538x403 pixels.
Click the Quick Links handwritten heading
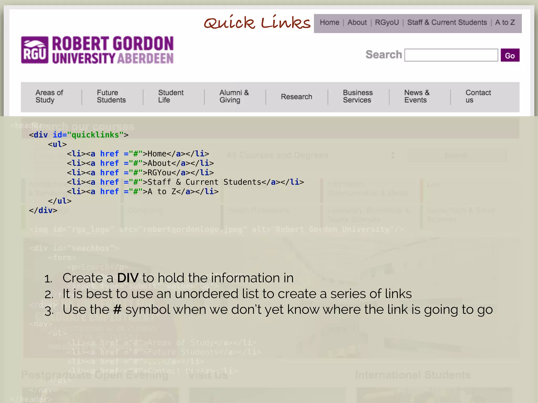[x=257, y=23]
